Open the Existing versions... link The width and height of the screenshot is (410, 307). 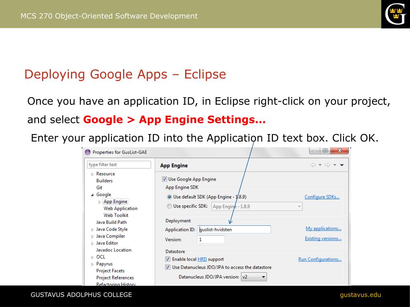click(x=323, y=238)
